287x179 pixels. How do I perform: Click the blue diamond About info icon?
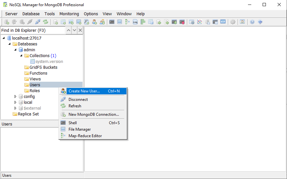coord(260,22)
